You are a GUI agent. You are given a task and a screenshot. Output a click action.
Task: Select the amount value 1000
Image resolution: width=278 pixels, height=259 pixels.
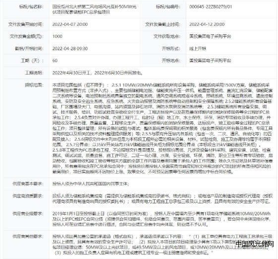click(57, 36)
